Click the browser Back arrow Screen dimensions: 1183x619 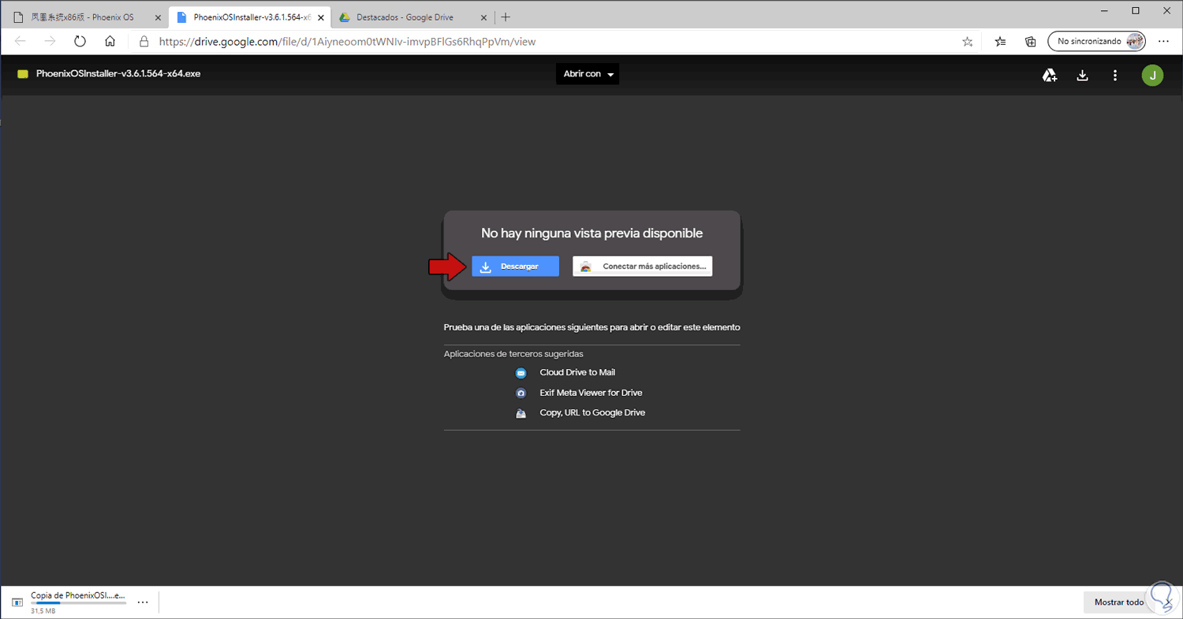point(21,41)
